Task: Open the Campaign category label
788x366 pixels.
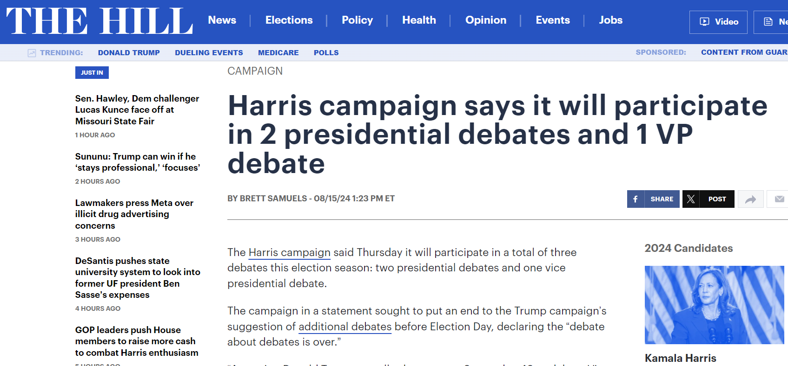Action: point(255,71)
